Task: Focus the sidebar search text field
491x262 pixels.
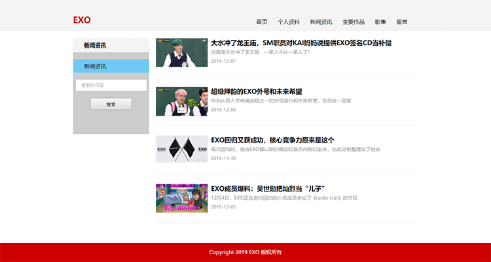Action: pos(111,85)
